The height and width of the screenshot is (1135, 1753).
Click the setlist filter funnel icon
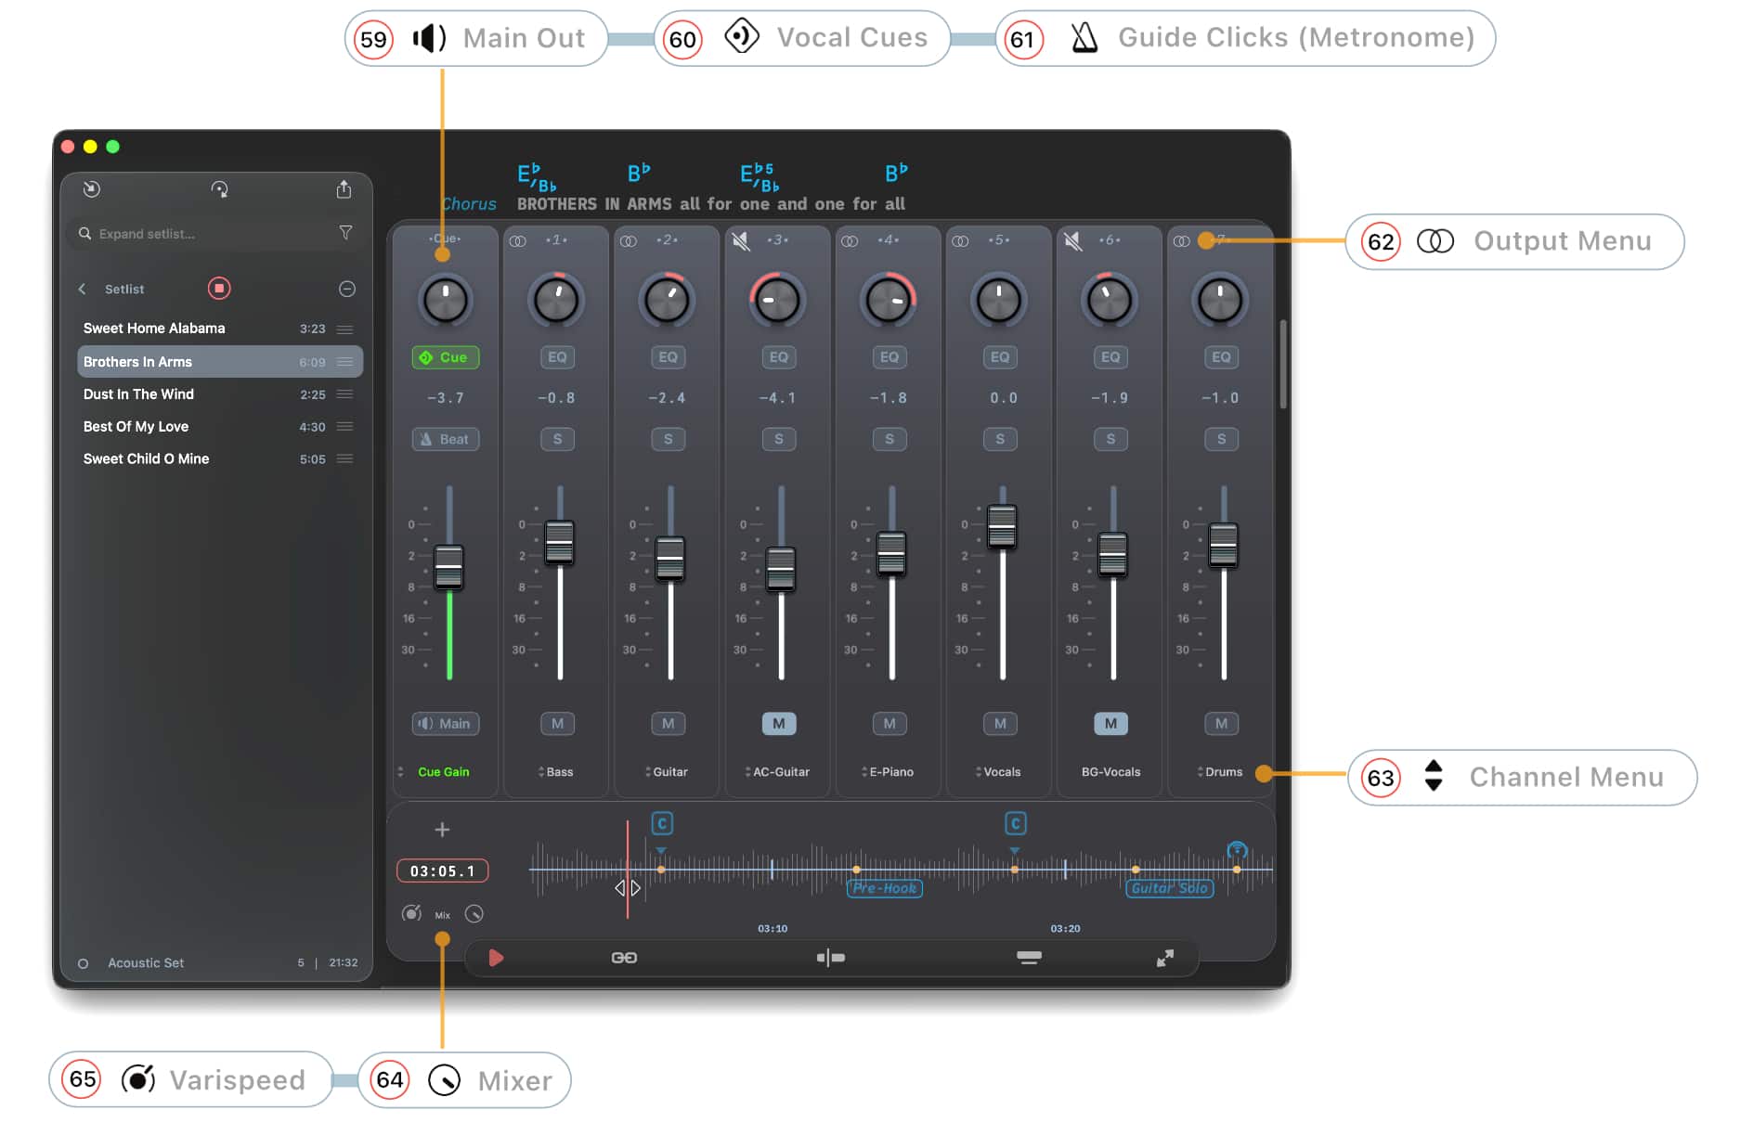click(x=345, y=233)
